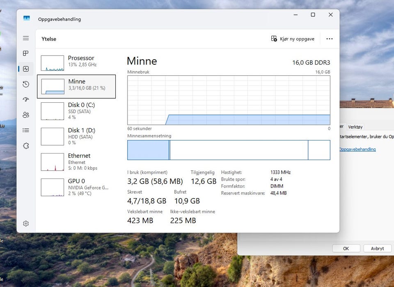Minimize the Oppgavebehandling window
394x287 pixels.
295,15
